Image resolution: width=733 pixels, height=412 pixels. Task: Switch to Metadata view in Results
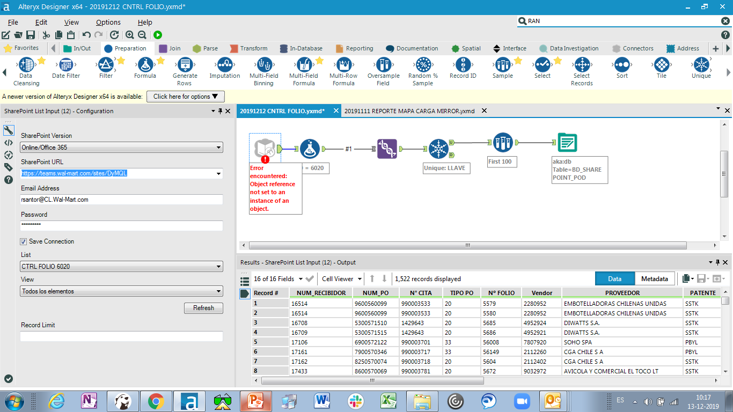(655, 279)
